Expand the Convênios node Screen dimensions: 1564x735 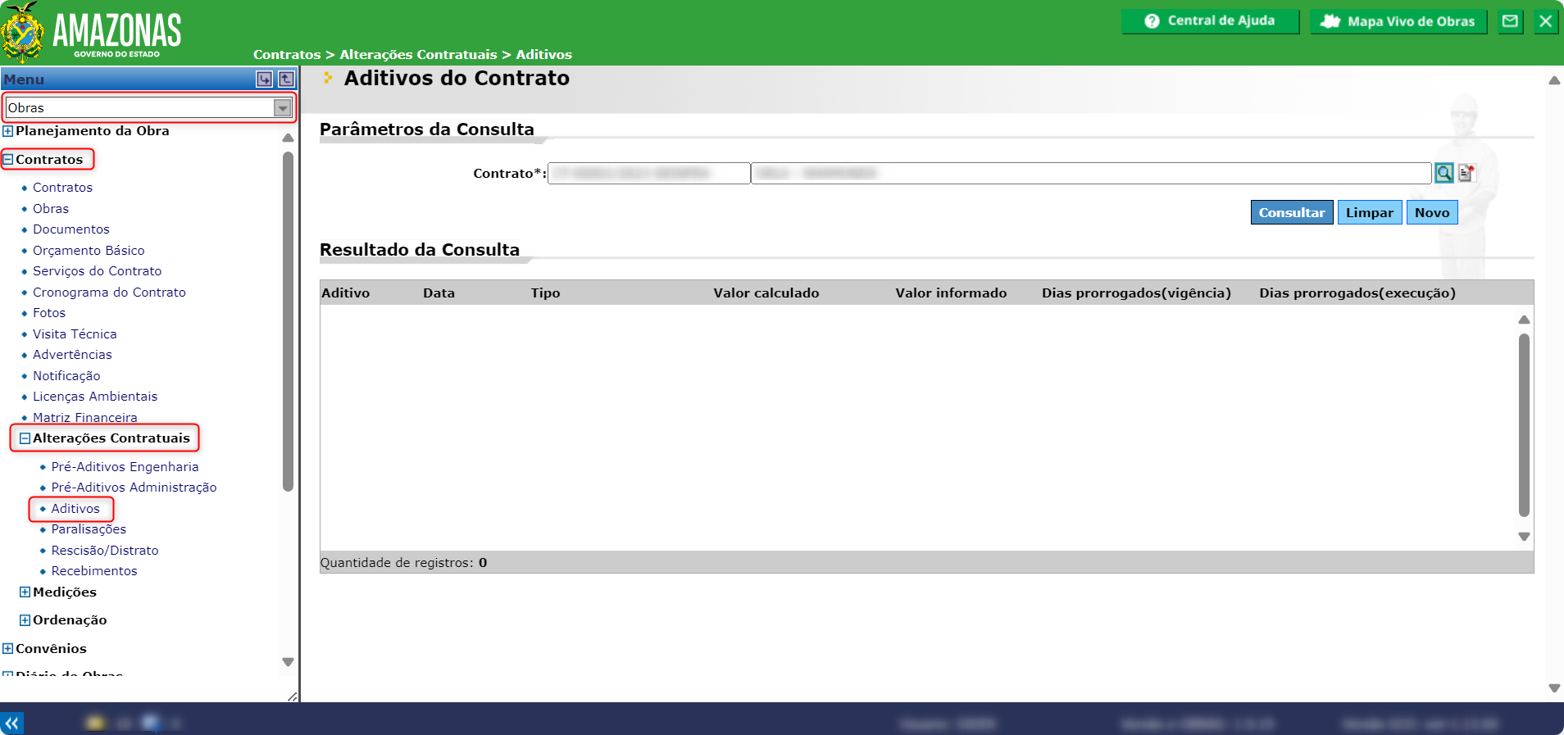(x=7, y=649)
